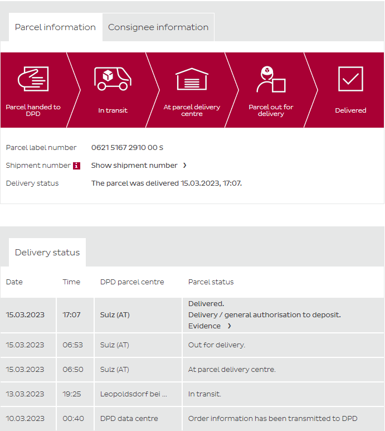The width and height of the screenshot is (385, 431).
Task: Select the Out for delivery status row
Action: [x=217, y=345]
